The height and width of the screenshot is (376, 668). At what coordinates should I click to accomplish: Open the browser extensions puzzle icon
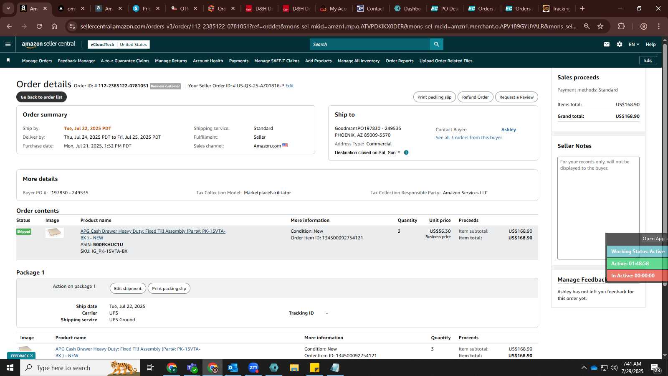(x=621, y=26)
